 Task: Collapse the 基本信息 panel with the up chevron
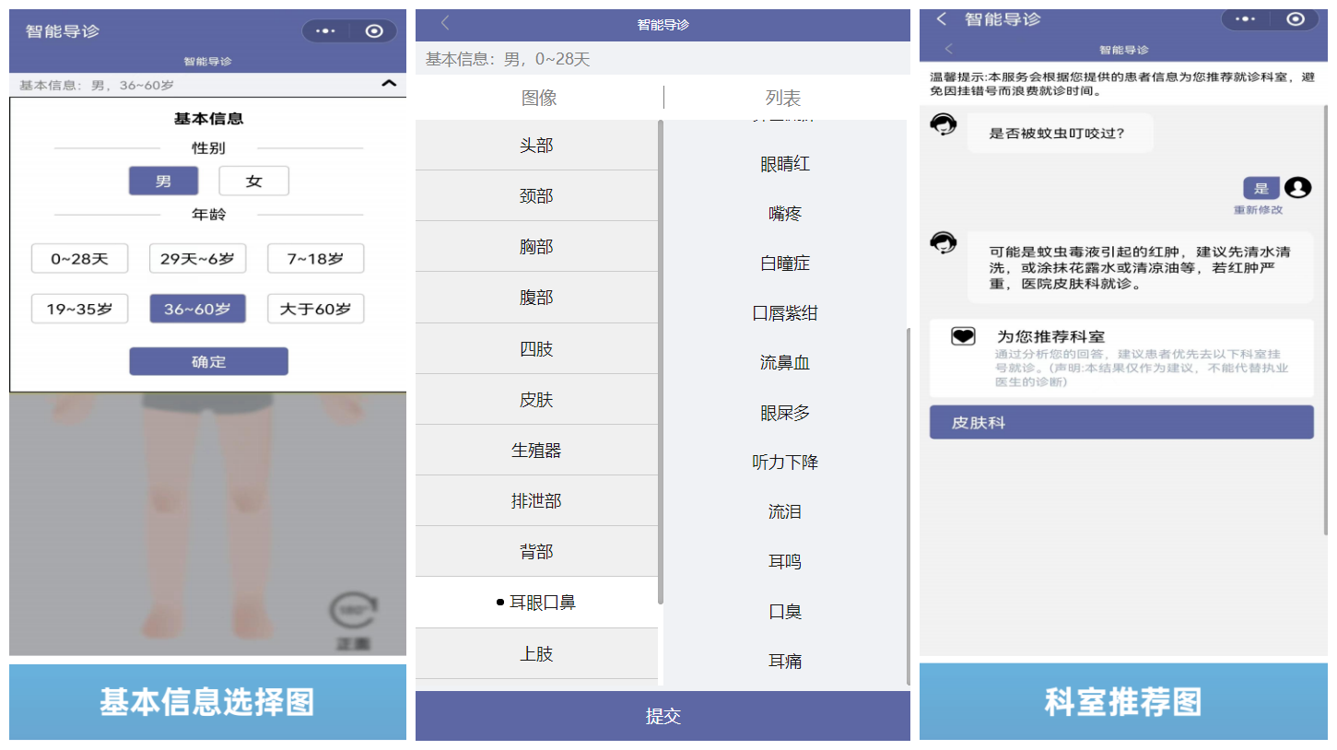[x=389, y=84]
